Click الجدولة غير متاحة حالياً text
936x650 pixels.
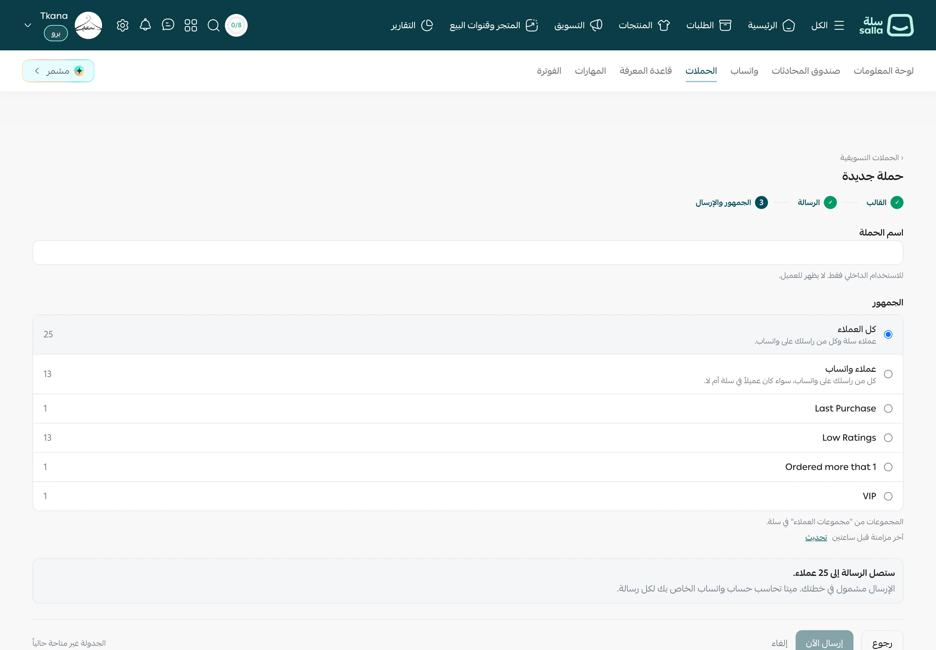69,643
